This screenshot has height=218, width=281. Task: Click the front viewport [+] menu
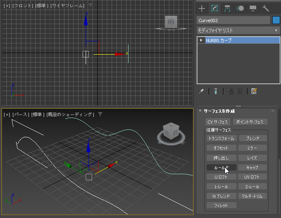pyautogui.click(x=7, y=6)
